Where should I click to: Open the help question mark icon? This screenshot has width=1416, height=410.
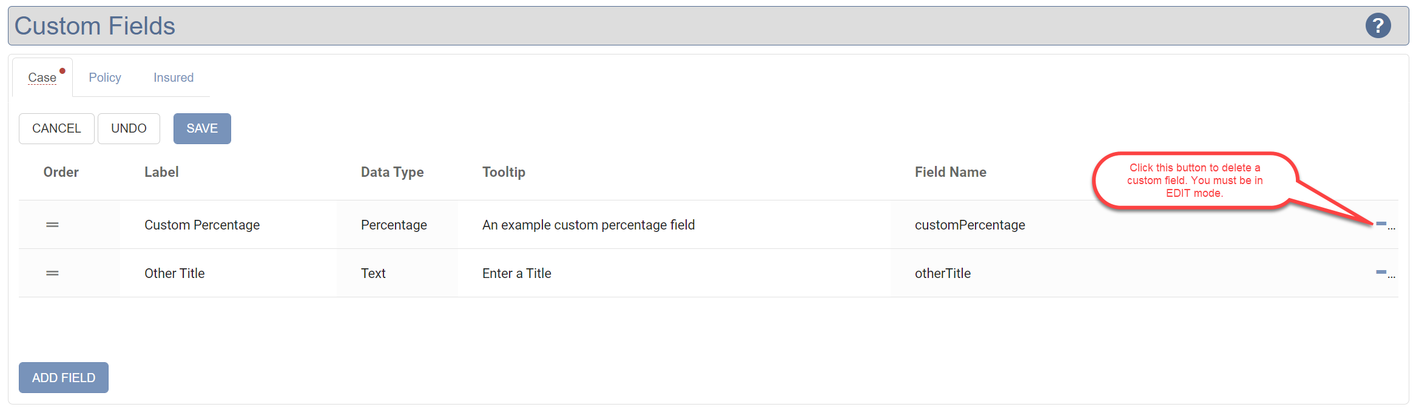(x=1378, y=26)
